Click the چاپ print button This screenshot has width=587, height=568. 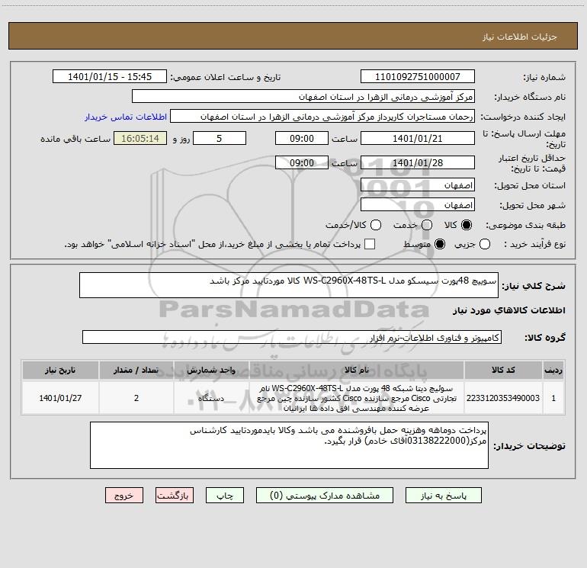point(225,496)
